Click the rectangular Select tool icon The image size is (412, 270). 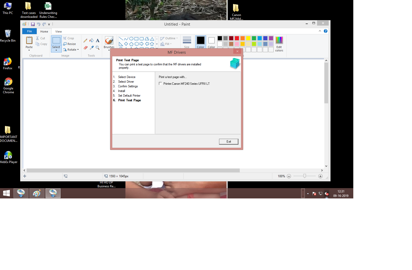point(56,40)
